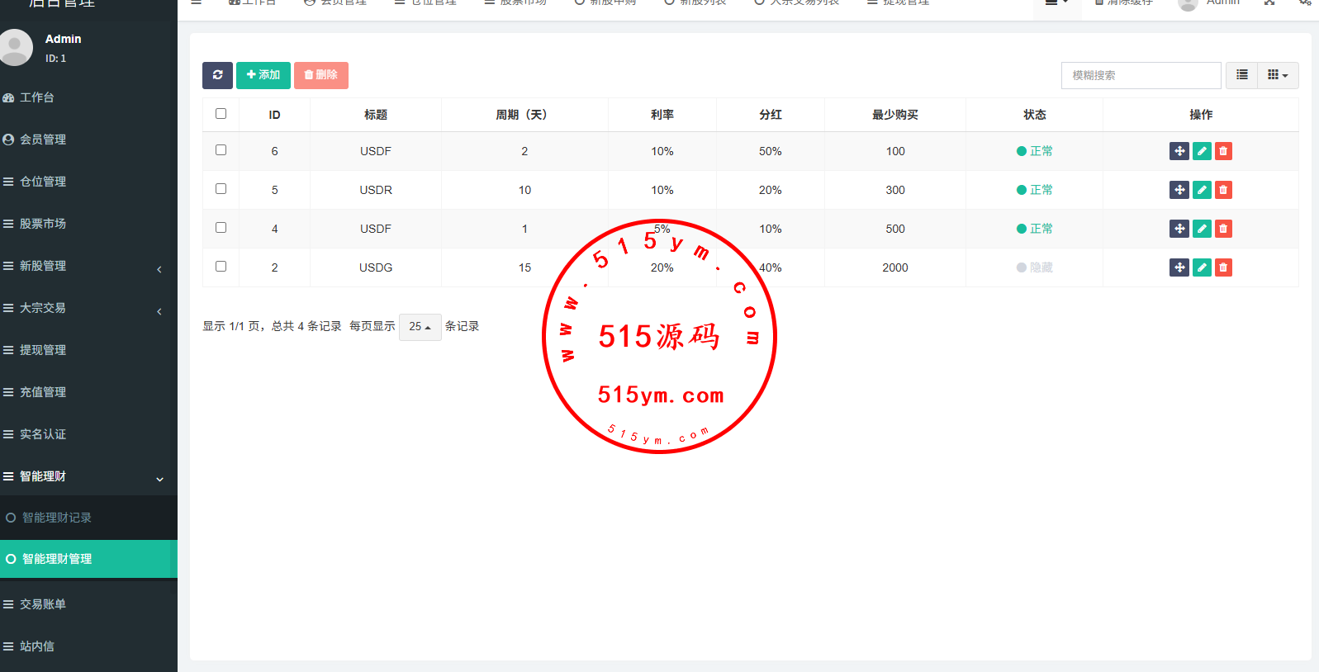This screenshot has width=1319, height=672.
Task: Tick the checkbox for row ID 6
Action: click(x=221, y=150)
